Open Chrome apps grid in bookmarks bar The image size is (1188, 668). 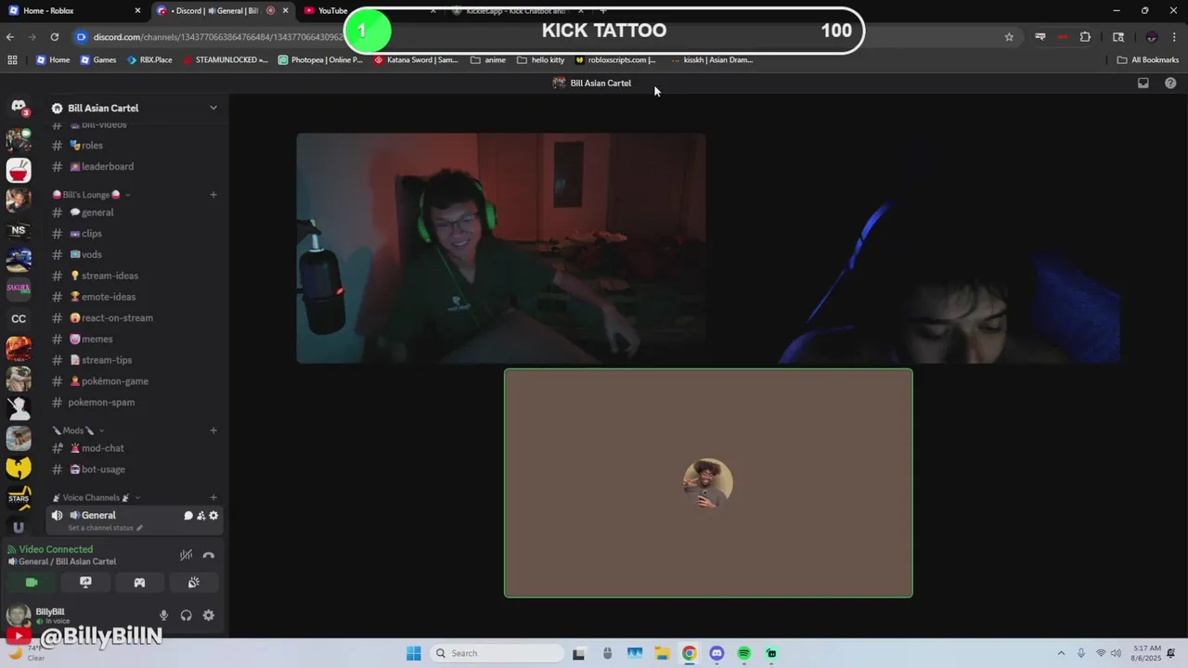12,59
